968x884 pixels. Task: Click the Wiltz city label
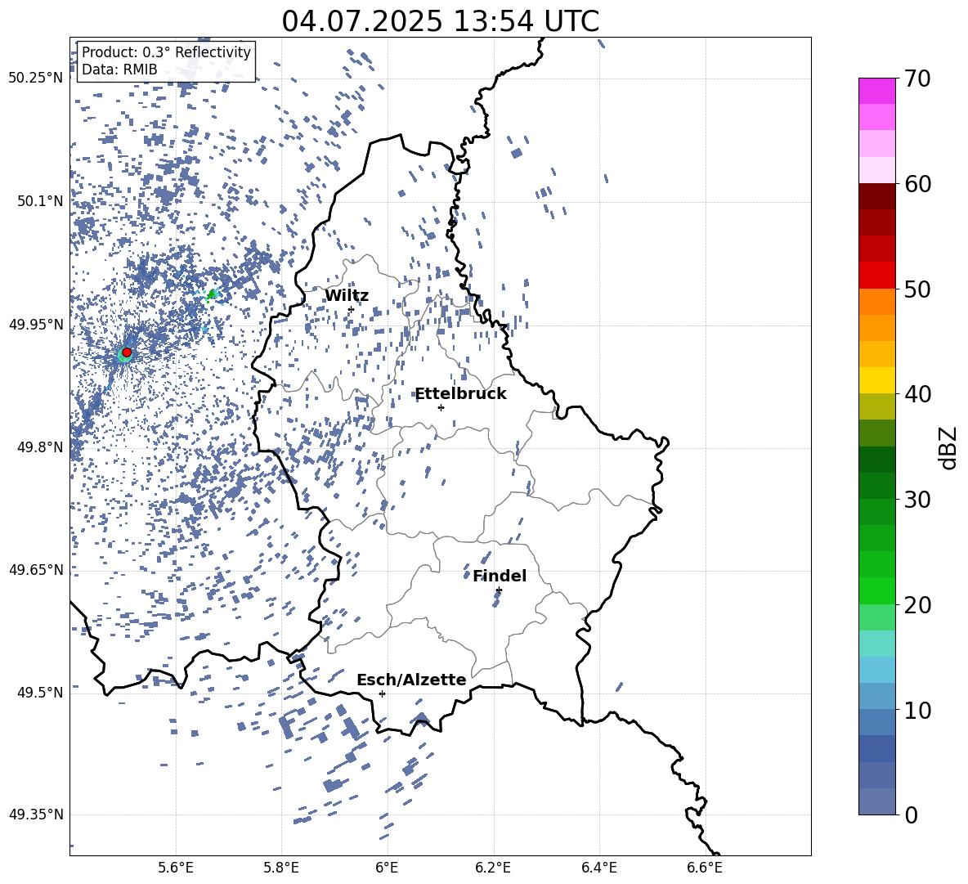click(x=347, y=296)
